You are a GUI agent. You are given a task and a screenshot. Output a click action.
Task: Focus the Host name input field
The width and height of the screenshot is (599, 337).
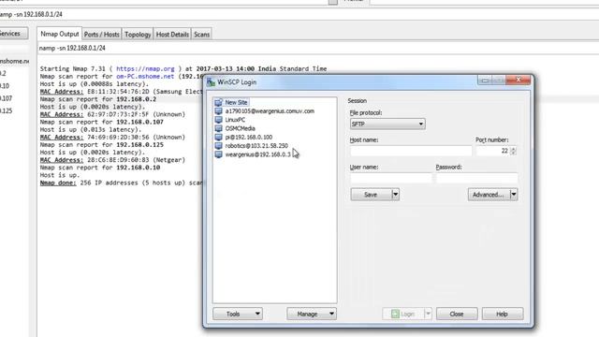coord(411,151)
